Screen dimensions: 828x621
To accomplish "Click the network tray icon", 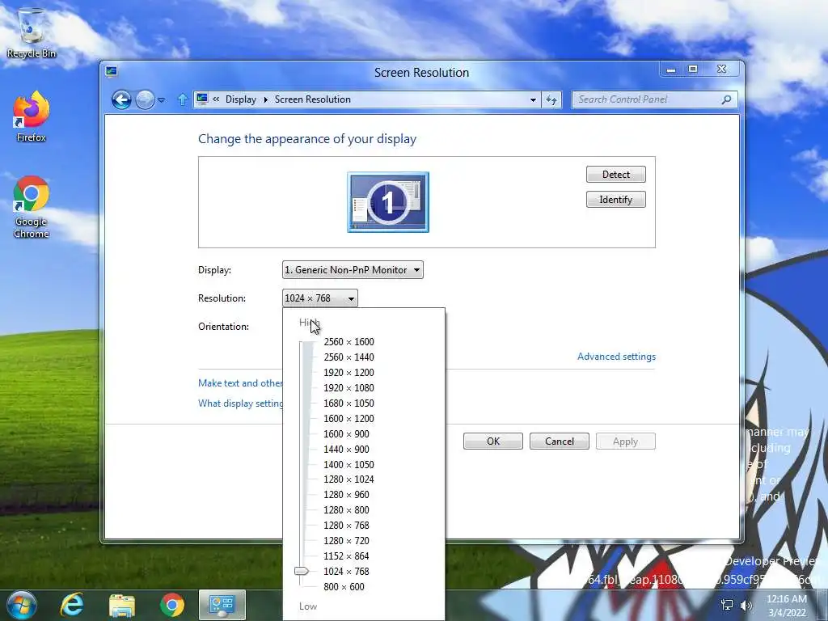I will (727, 605).
